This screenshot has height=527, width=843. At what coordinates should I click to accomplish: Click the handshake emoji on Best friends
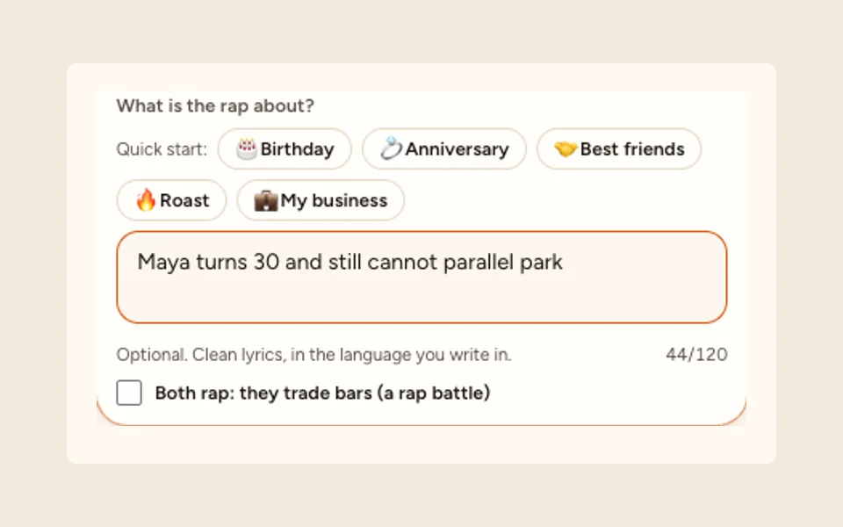coord(566,149)
